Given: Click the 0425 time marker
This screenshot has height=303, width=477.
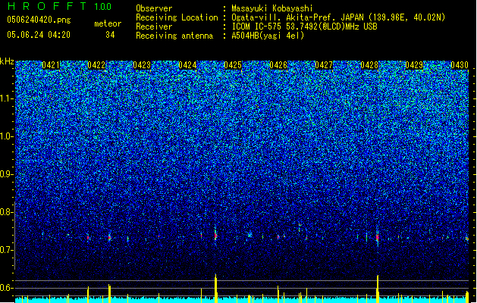Looking at the screenshot, I should (x=233, y=65).
